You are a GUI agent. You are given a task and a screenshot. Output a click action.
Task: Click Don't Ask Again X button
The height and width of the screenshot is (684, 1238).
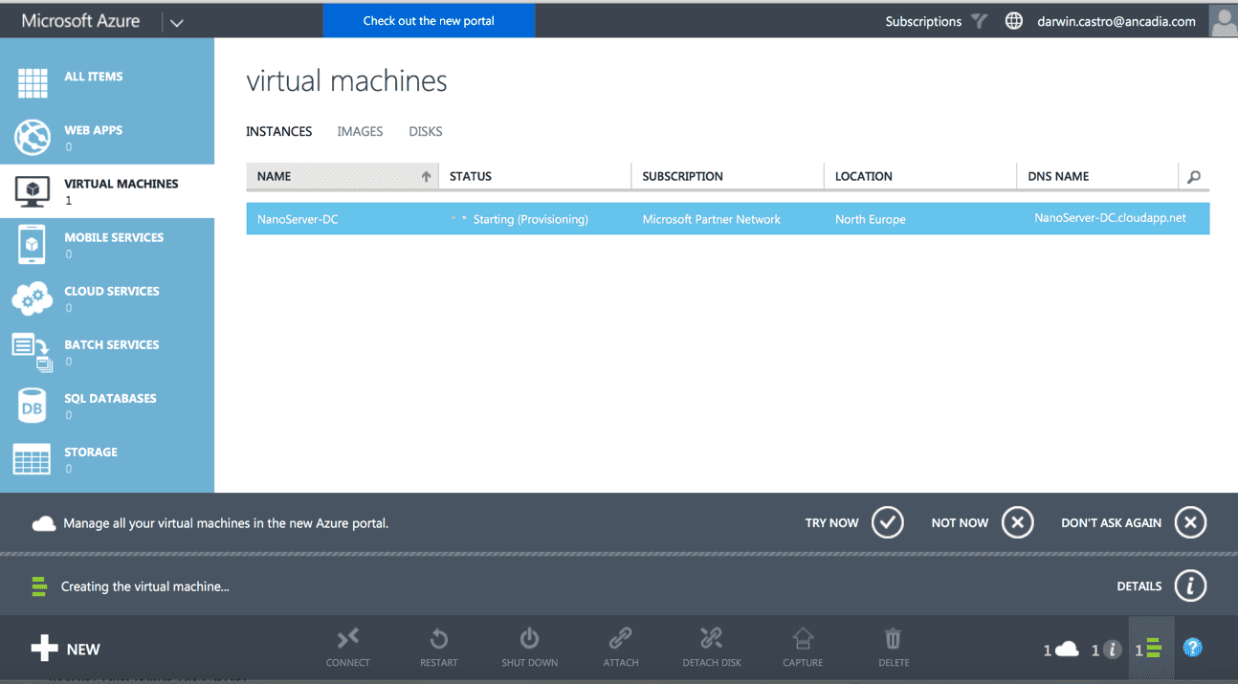[x=1190, y=522]
